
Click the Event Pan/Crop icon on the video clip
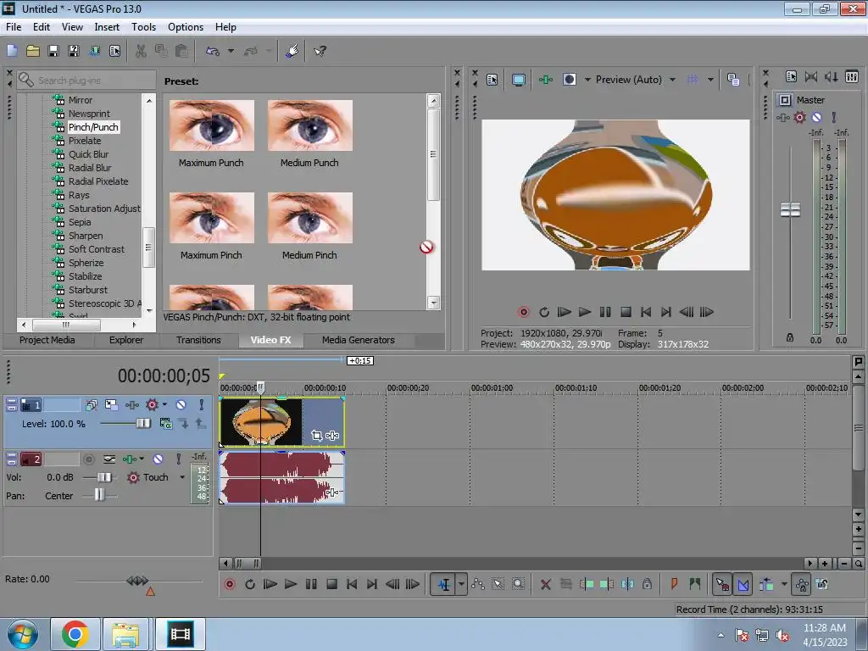(317, 436)
